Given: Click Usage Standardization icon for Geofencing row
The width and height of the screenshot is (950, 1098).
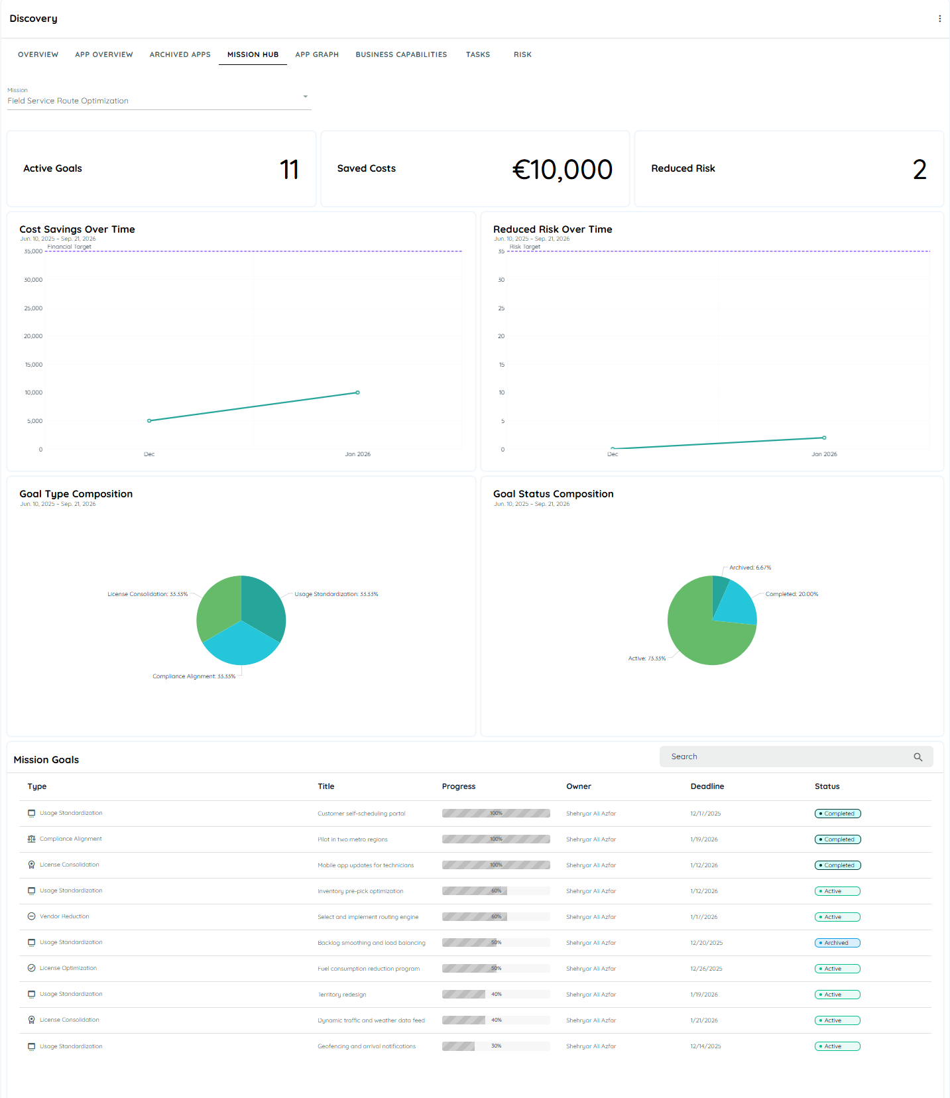Looking at the screenshot, I should coord(31,1046).
